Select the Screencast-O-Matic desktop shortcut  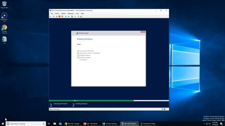click(x=4, y=17)
